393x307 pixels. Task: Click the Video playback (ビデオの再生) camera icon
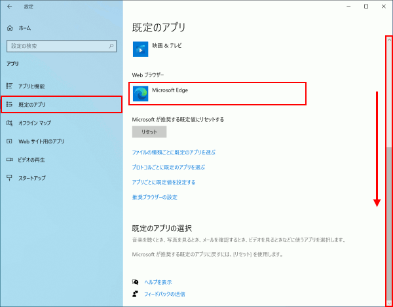9,160
